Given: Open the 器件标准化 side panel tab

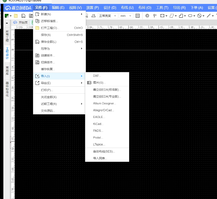Looking at the screenshot, I should 7,89.
